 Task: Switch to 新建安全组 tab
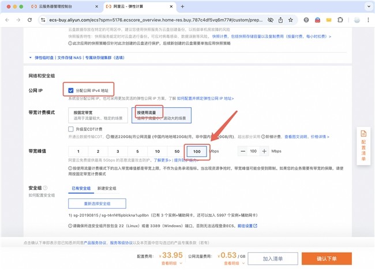click(107, 188)
